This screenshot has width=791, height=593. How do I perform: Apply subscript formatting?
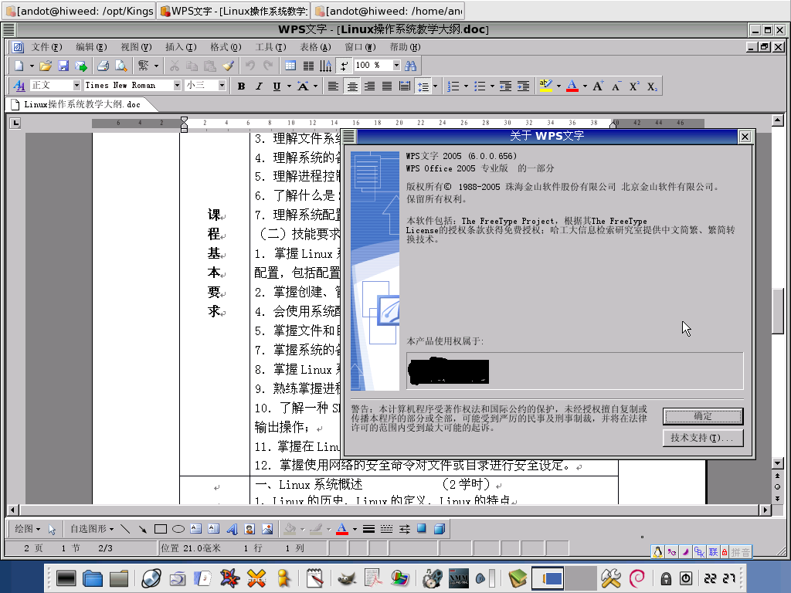pos(652,86)
